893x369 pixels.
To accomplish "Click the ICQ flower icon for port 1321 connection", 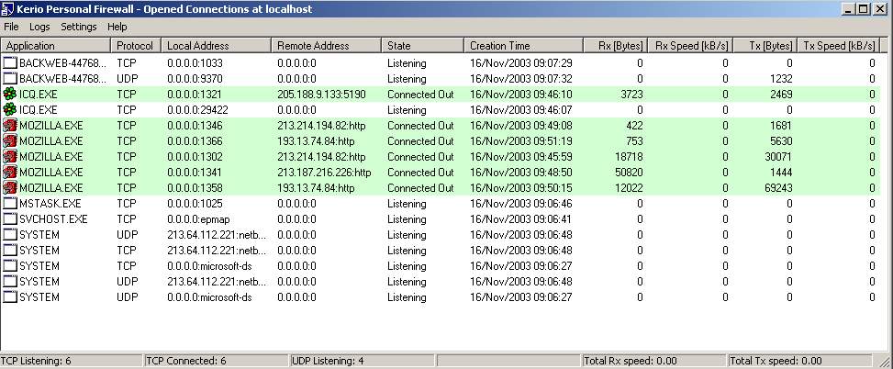I will pyautogui.click(x=10, y=95).
